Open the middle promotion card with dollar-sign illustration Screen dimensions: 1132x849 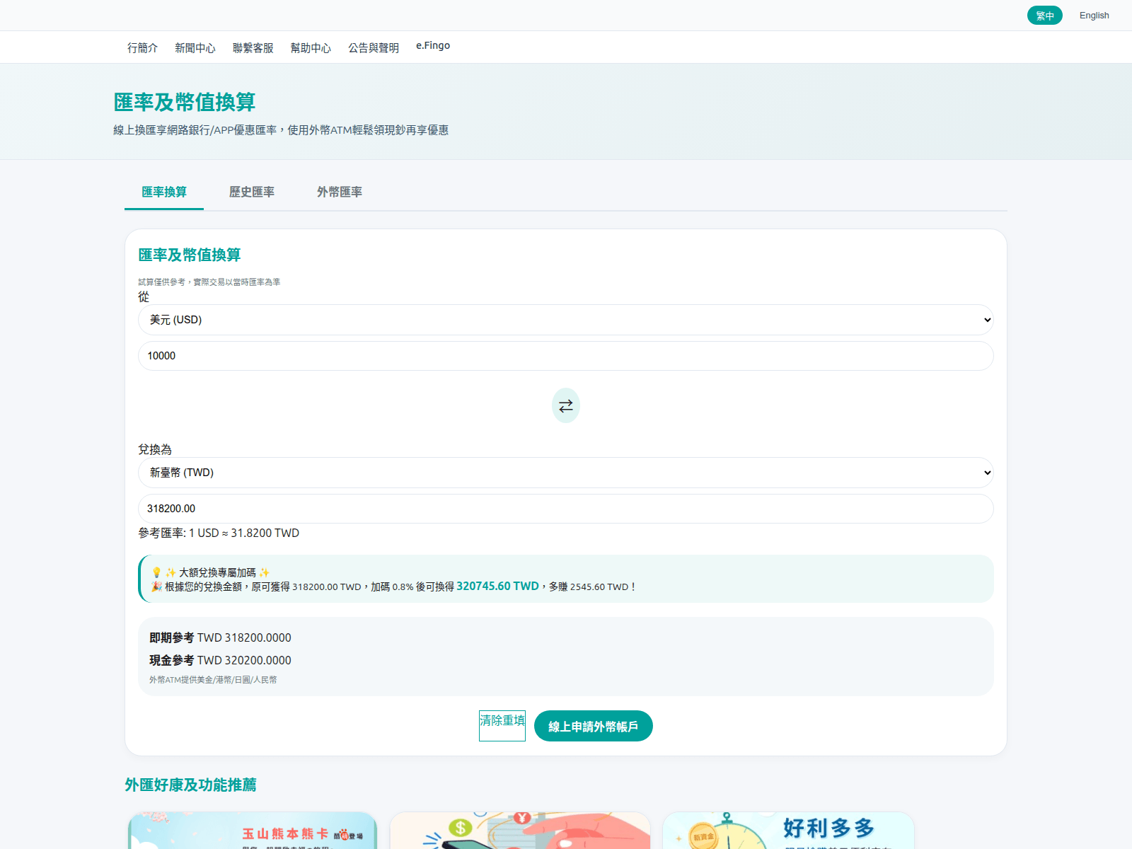coord(520,831)
